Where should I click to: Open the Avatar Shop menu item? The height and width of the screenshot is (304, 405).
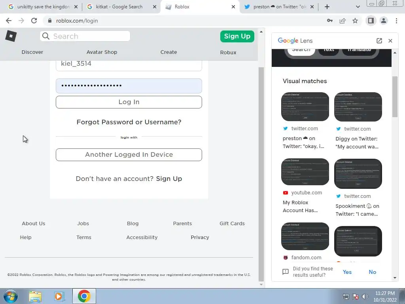pyautogui.click(x=102, y=52)
